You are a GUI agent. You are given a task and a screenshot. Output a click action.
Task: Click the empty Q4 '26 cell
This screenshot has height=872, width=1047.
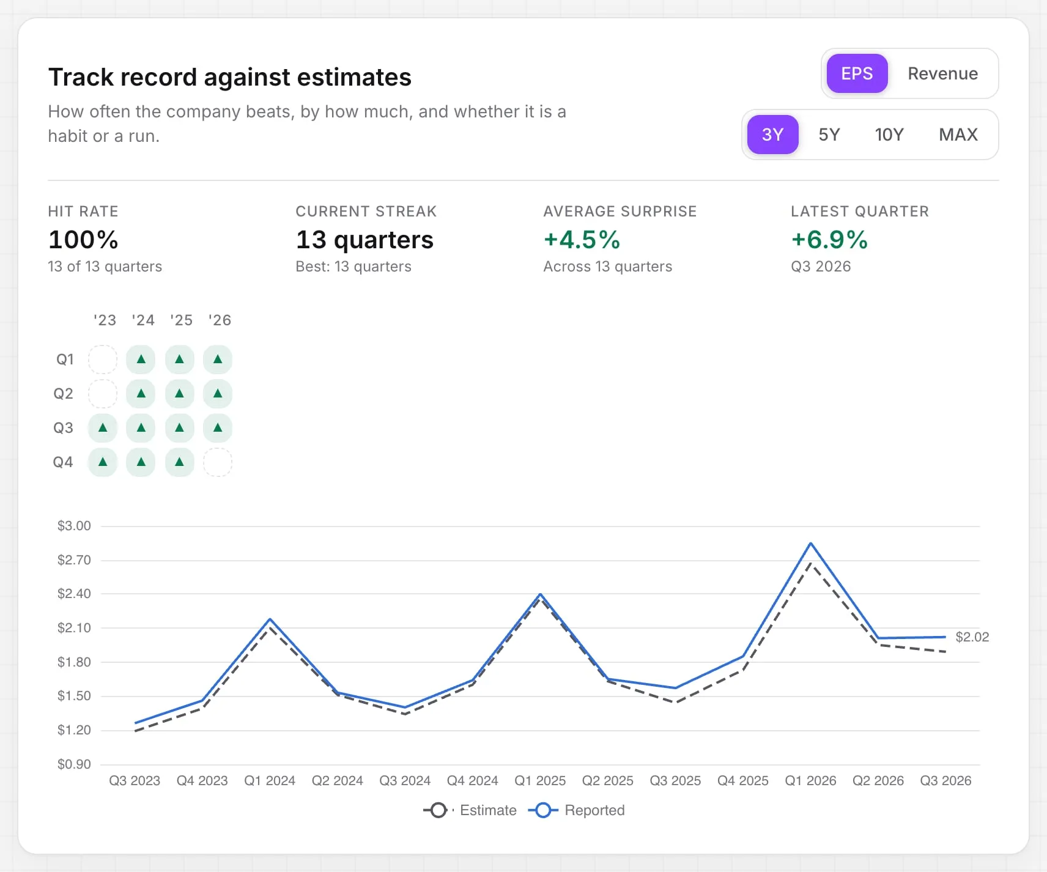pyautogui.click(x=218, y=462)
